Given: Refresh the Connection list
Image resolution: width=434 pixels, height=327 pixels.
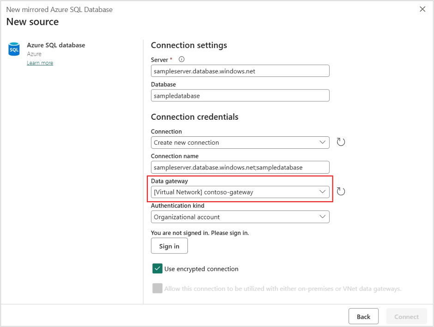Looking at the screenshot, I should (341, 142).
